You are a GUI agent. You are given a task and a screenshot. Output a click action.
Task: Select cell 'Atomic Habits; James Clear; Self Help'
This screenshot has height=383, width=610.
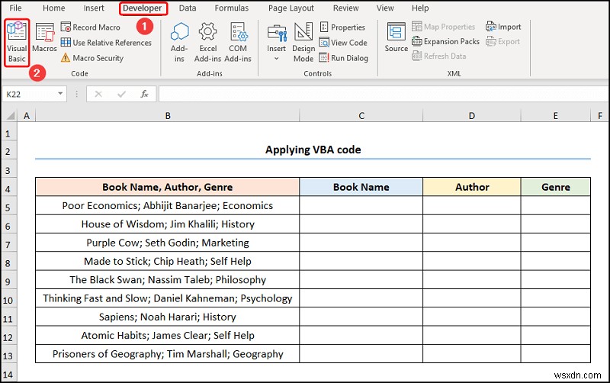[x=168, y=336]
